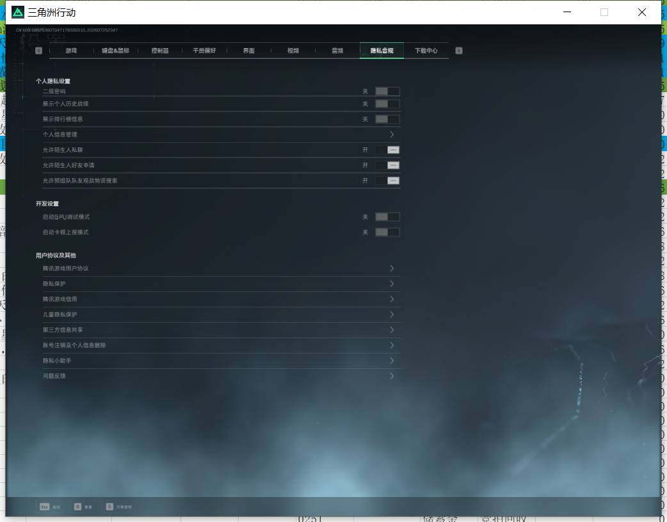
Task: Select the 界面 tab
Action: [x=249, y=51]
